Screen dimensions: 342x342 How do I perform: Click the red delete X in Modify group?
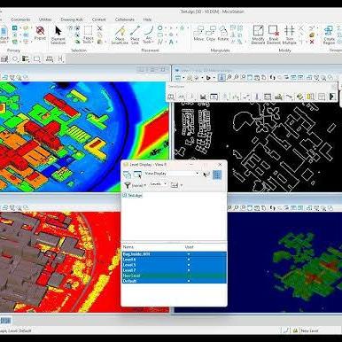312,42
